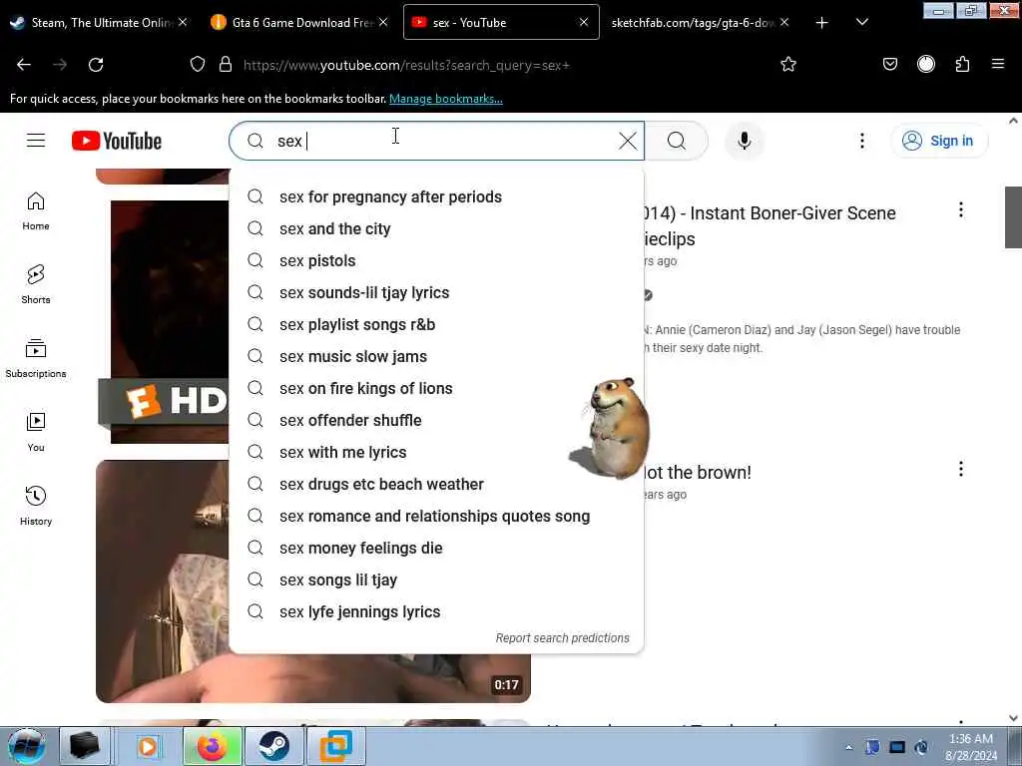Open options for the 'lot the brown!' video

point(961,469)
